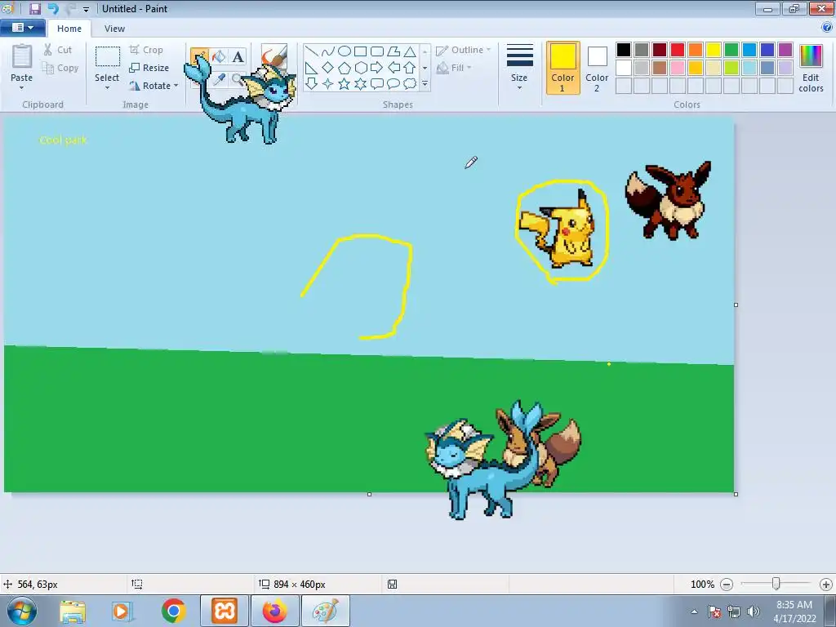Choose the Polygon shape
Screen dimensions: 836x627
coord(394,51)
